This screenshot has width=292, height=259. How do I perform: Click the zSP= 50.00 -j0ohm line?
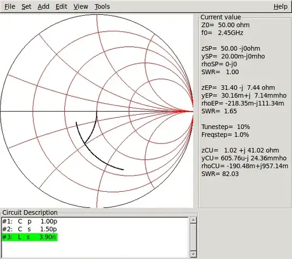point(231,49)
